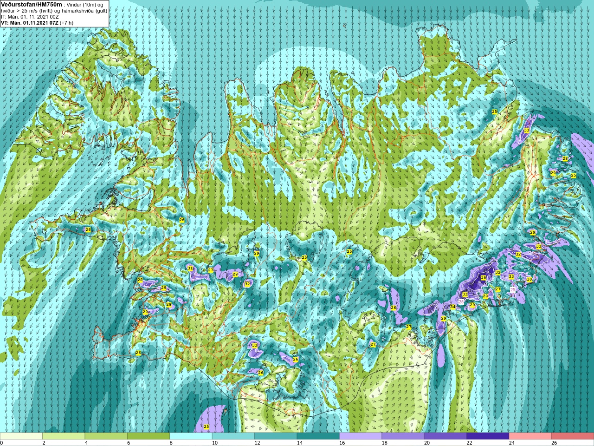
Task: Click the legend tick label '8'
Action: tap(171, 443)
